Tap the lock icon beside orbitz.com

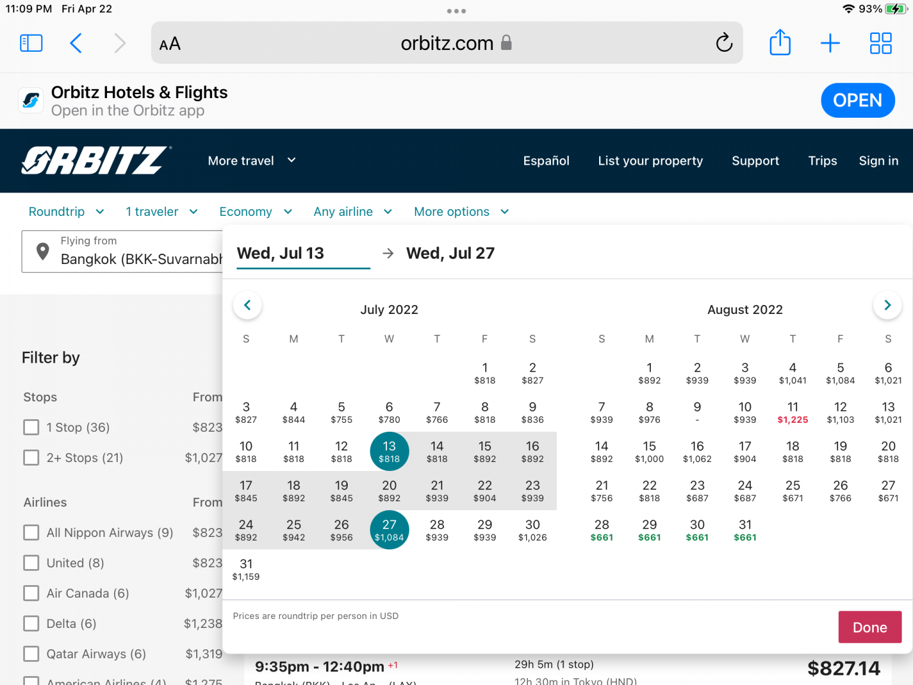(x=506, y=42)
